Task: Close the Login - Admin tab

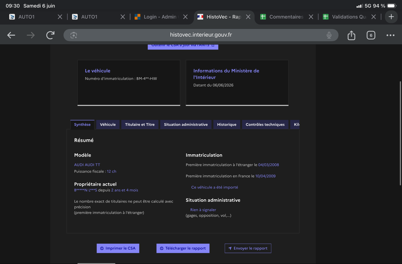Action: click(x=185, y=17)
